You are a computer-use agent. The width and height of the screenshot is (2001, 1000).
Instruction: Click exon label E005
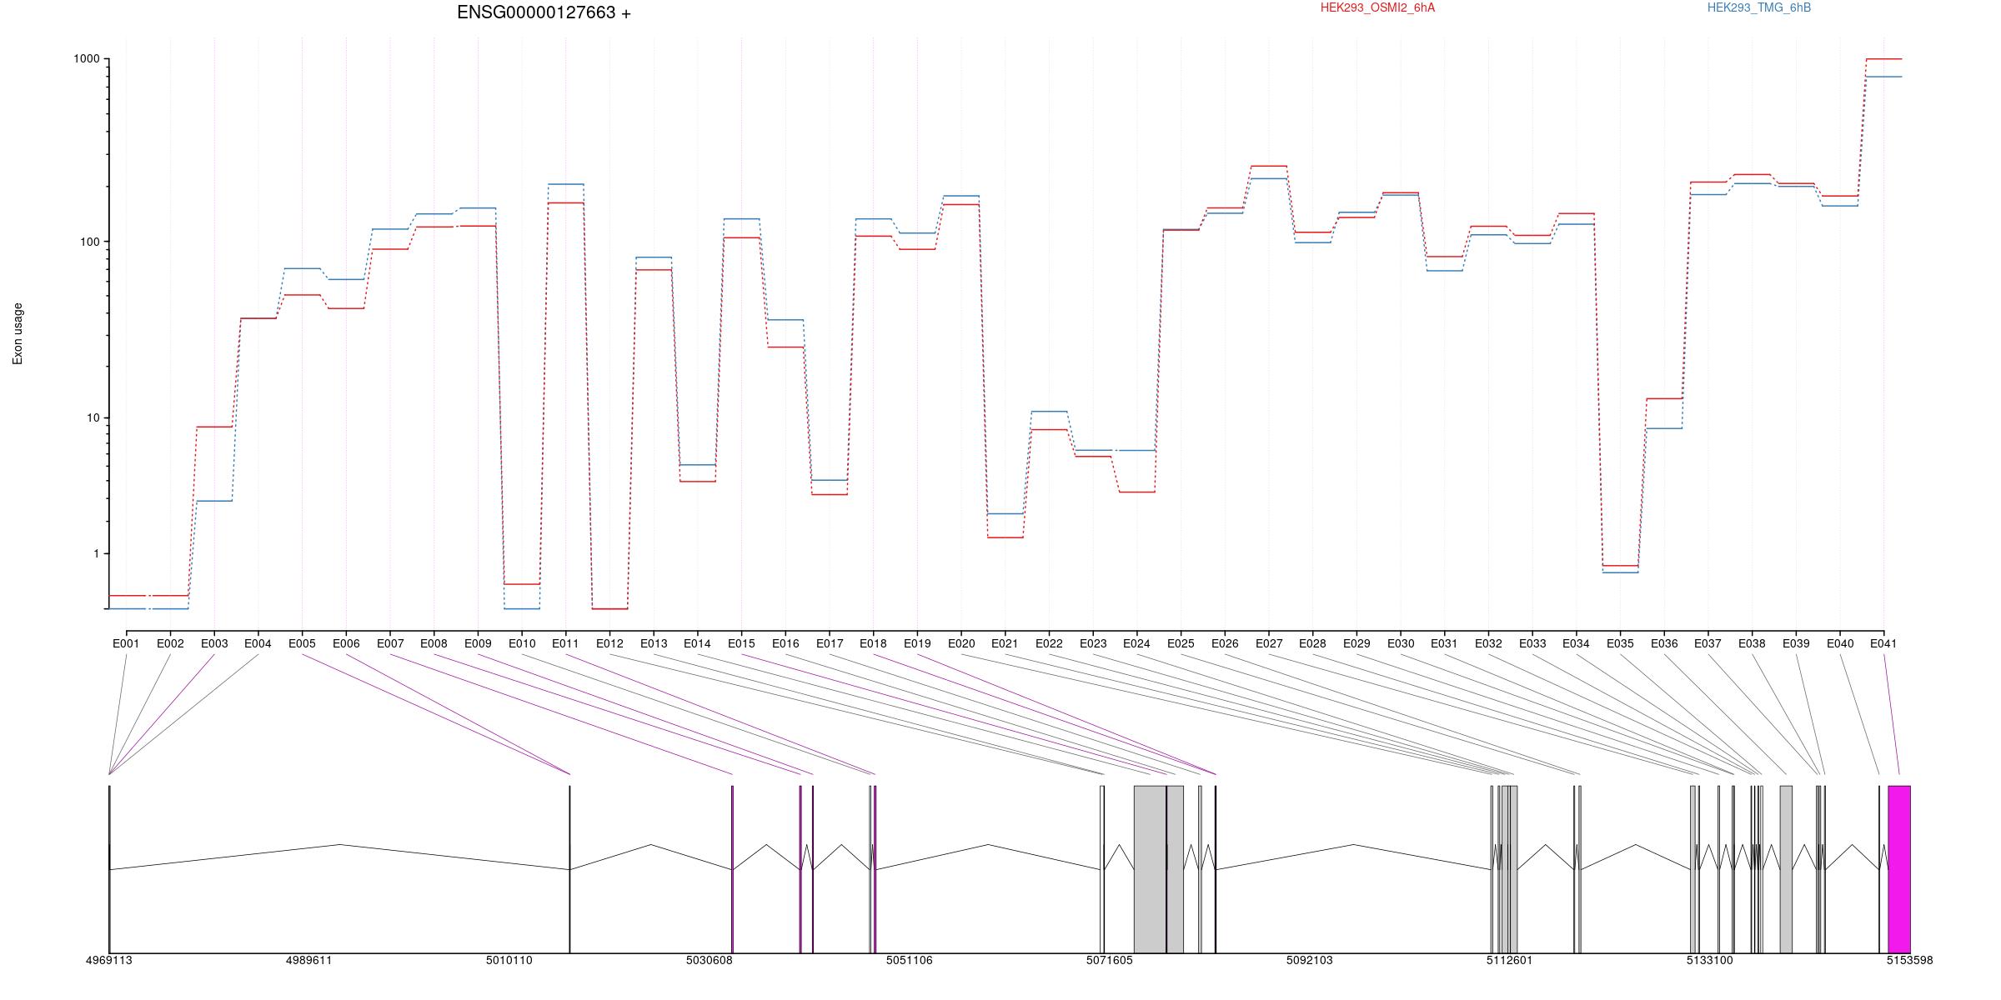[x=302, y=643]
